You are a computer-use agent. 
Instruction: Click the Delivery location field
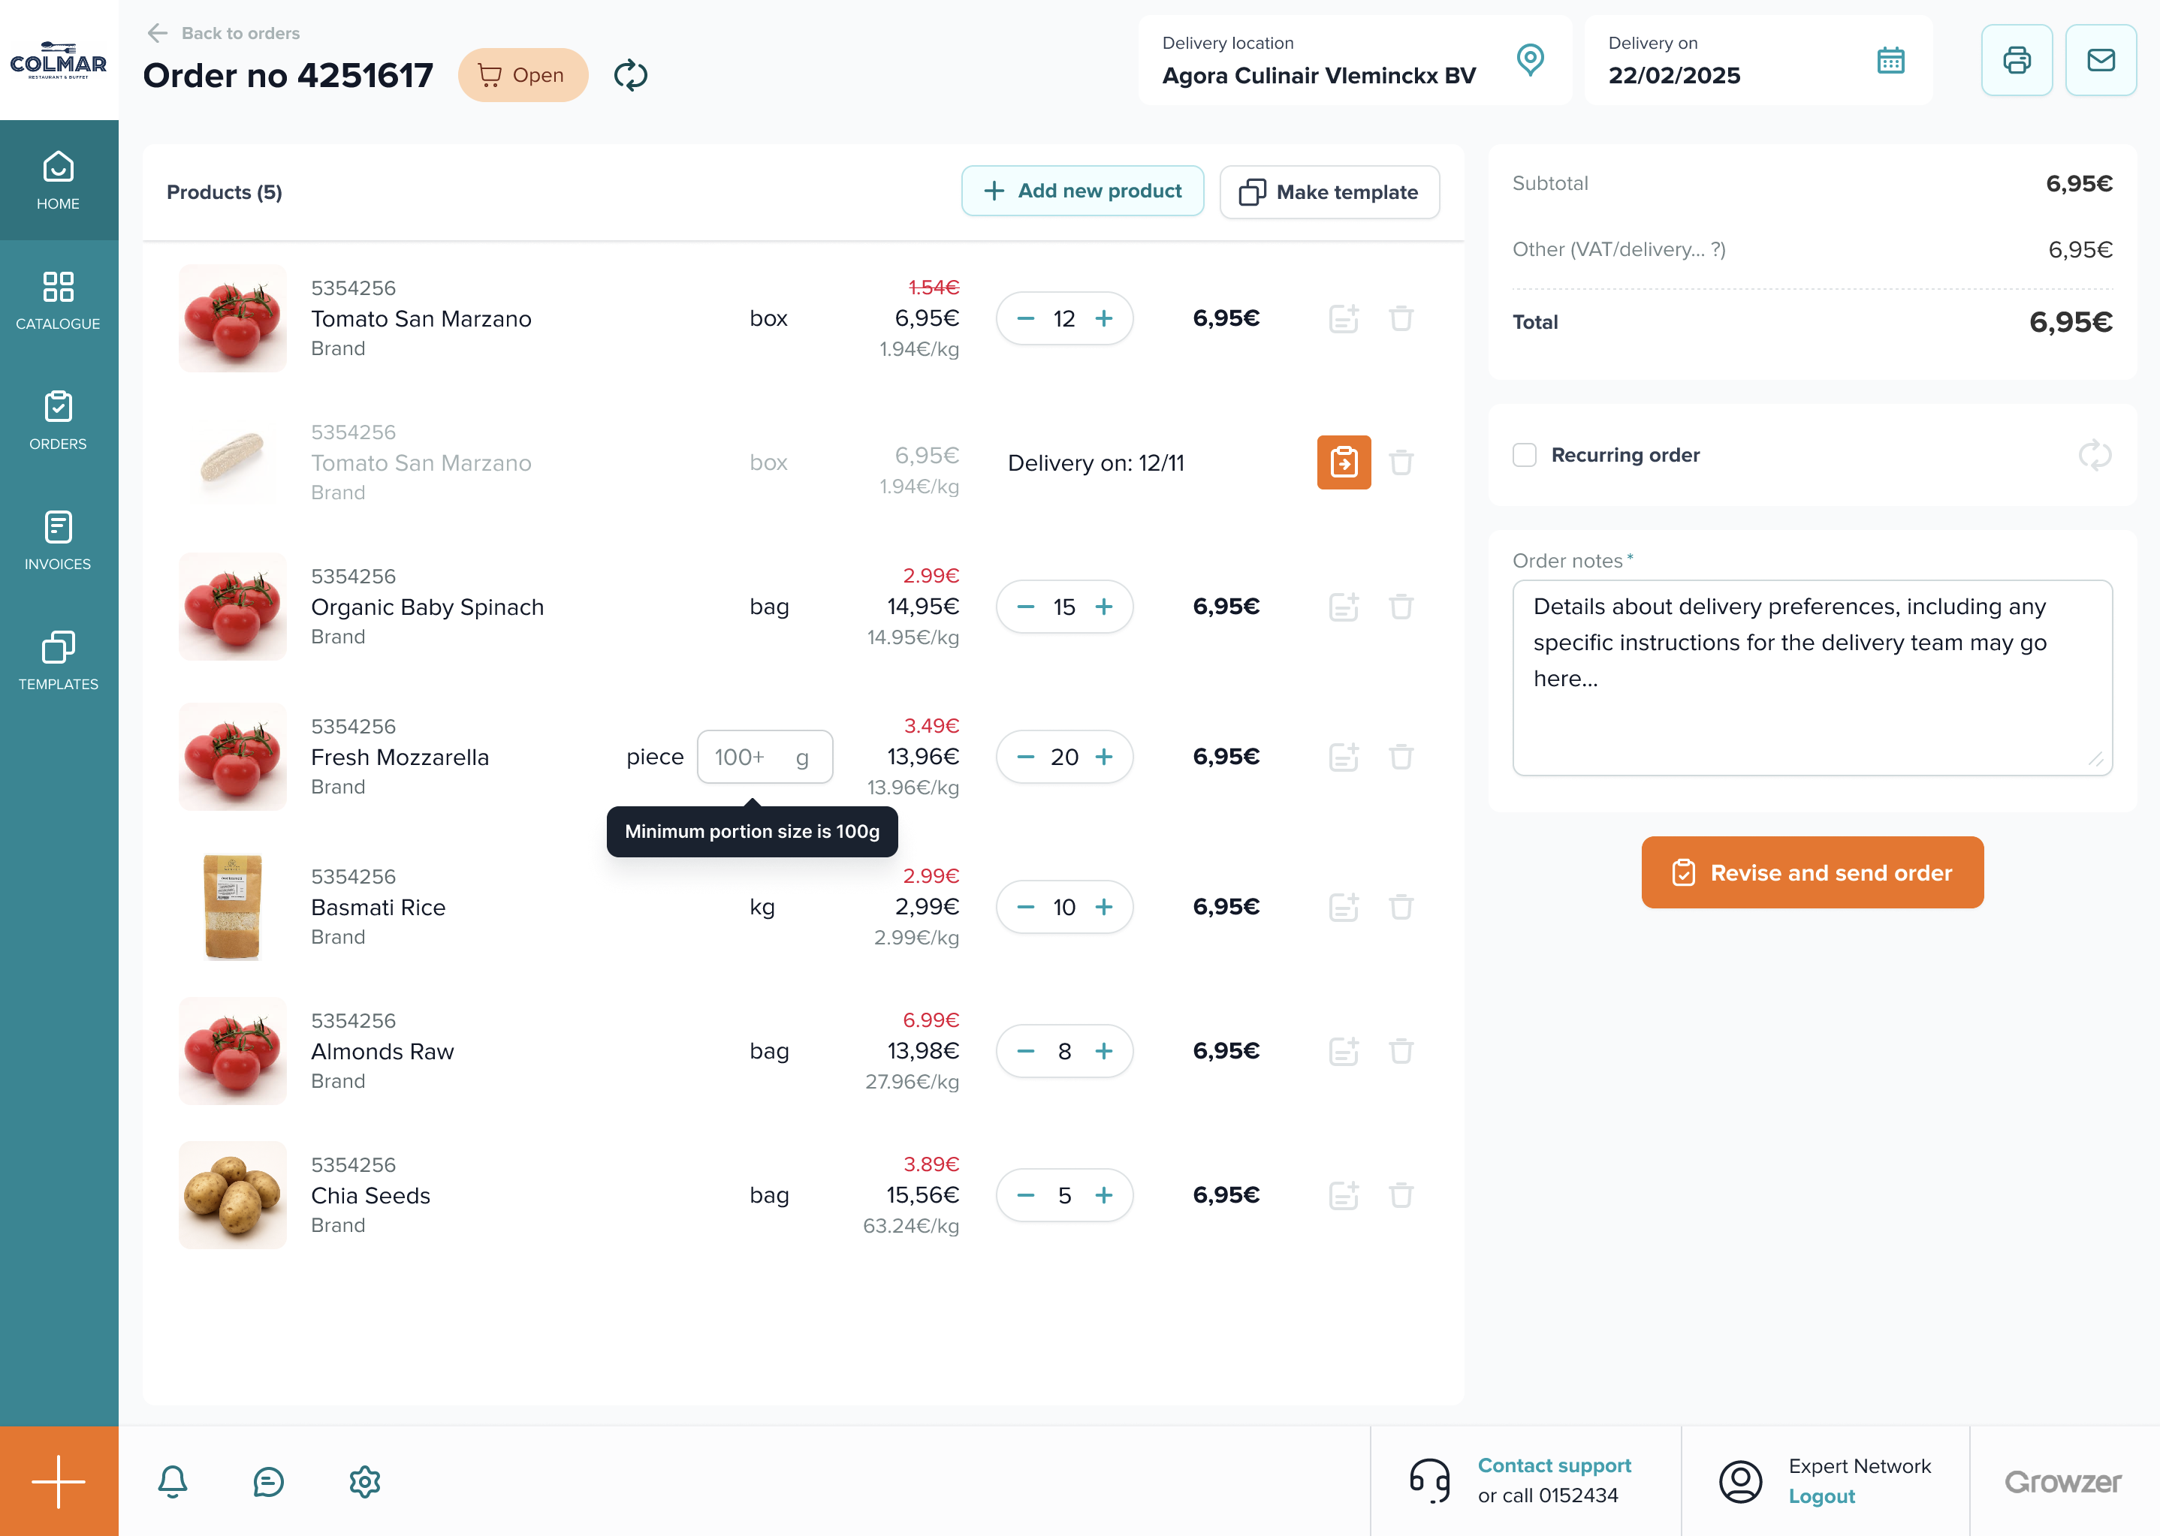[x=1355, y=59]
